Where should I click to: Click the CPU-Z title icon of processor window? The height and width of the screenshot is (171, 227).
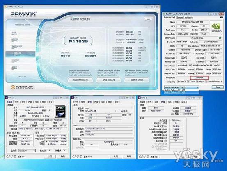point(7,98)
